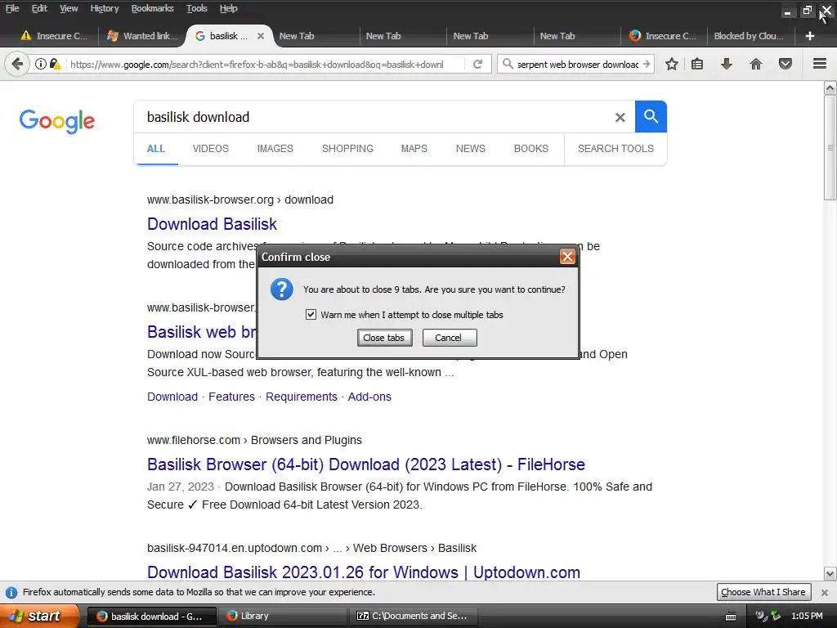Open the View menu
Screen dimensions: 837x628
click(x=69, y=8)
